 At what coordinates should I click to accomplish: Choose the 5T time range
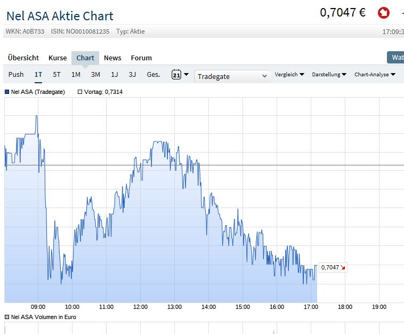click(x=56, y=75)
